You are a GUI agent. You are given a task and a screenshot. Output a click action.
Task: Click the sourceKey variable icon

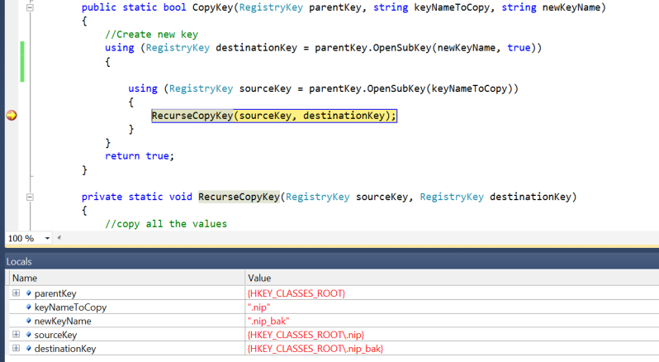coord(29,335)
